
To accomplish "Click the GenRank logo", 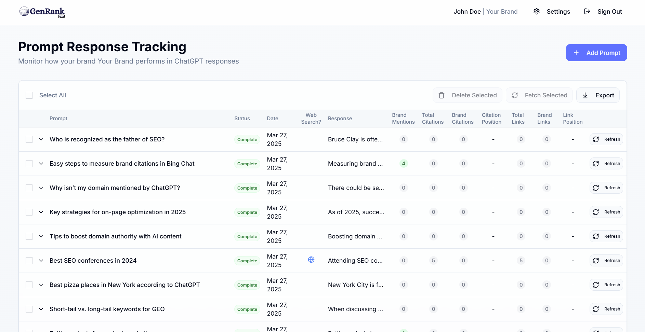I will pos(42,12).
